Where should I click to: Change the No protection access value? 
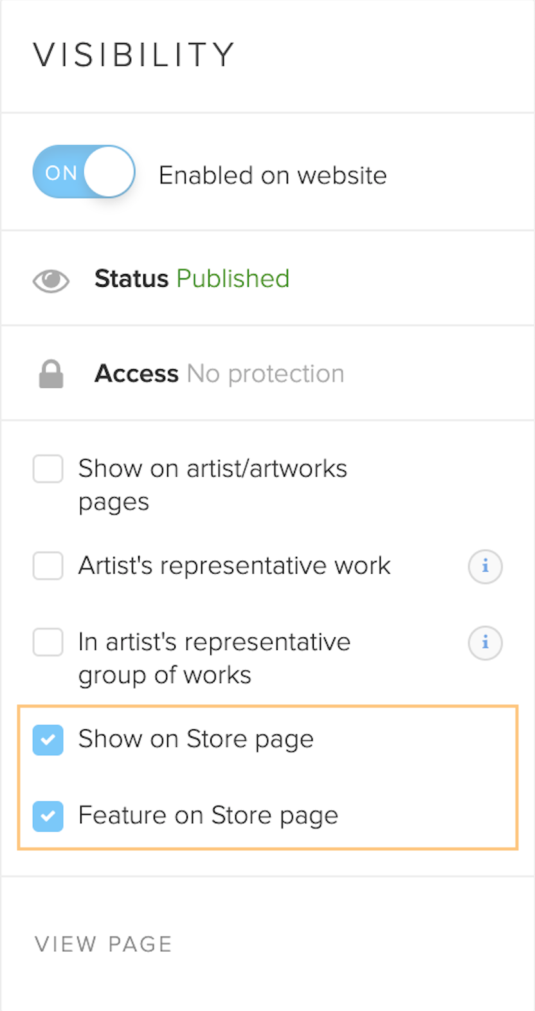[x=266, y=374]
